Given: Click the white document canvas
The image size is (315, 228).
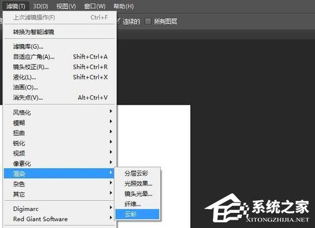Looking at the screenshot, I should point(154,137).
